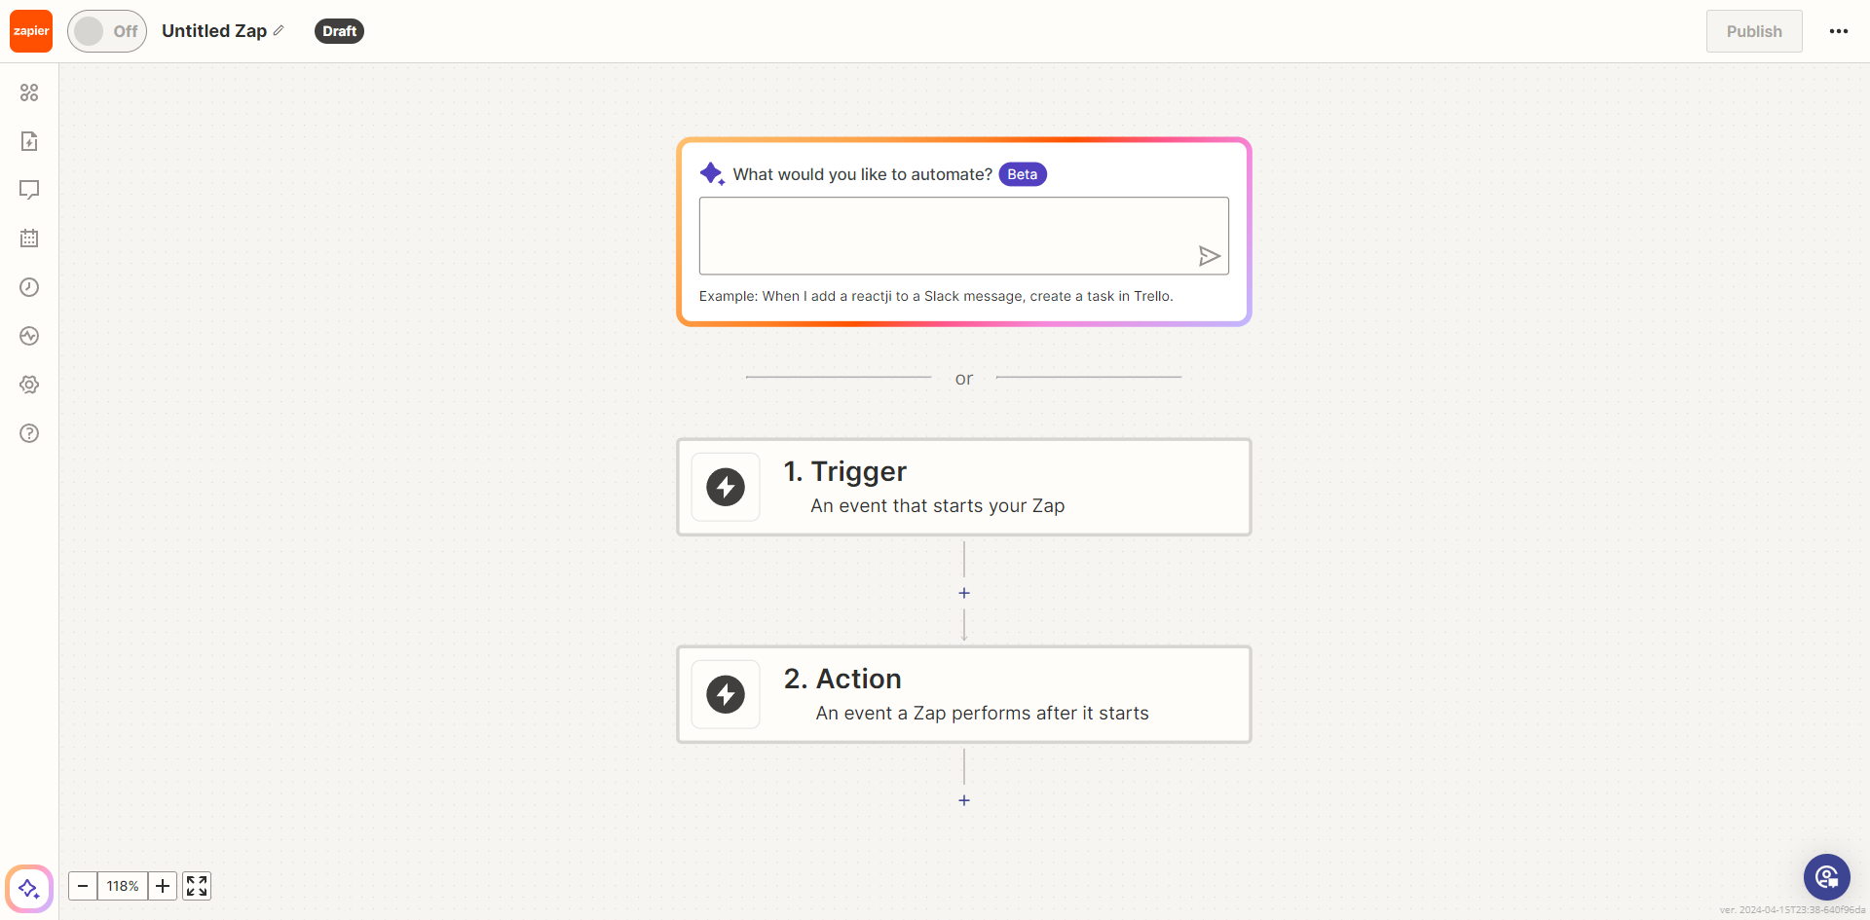
Task: Click the Action lightning bolt placeholder icon
Action: [x=725, y=694]
